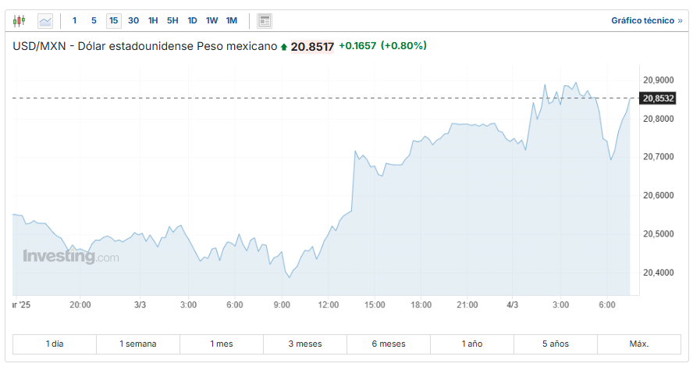This screenshot has height=367, width=693.
Task: Open the Gráfico técnico link
Action: (x=647, y=21)
